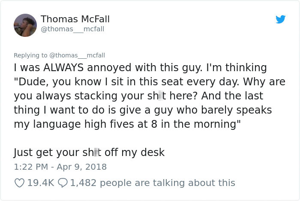Image resolution: width=300 pixels, height=201 pixels.
Task: Click the 19.4K likes count
Action: tap(40, 183)
